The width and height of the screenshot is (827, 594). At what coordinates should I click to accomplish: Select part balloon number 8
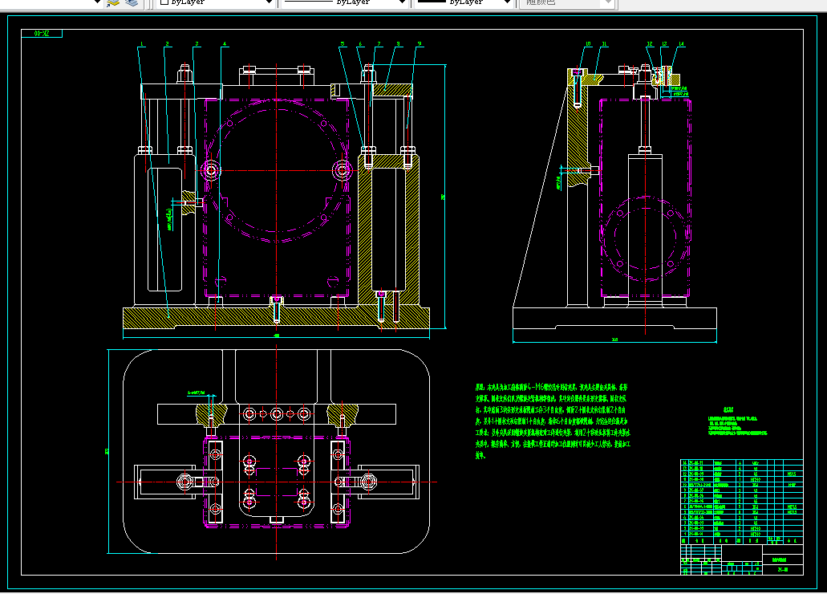[398, 44]
